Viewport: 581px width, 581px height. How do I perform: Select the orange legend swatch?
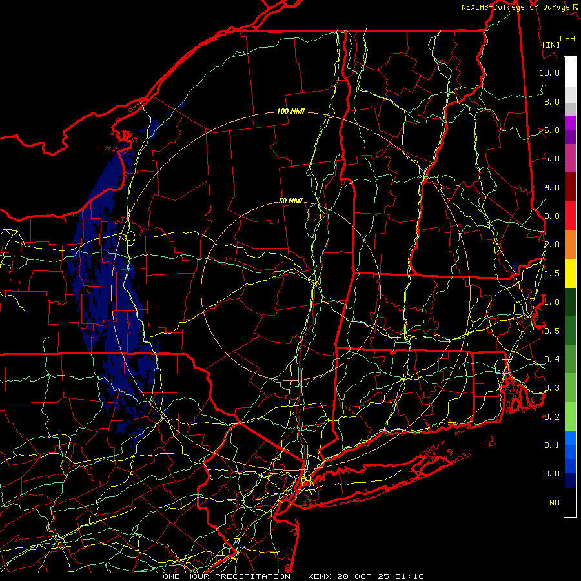point(570,244)
